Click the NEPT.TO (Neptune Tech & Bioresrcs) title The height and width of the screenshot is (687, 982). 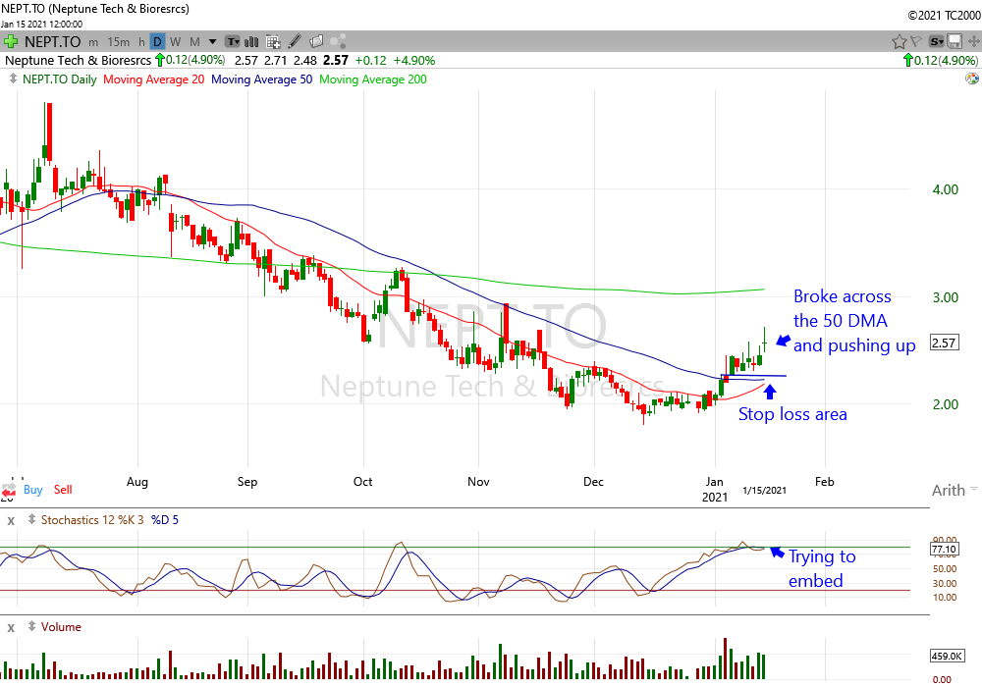[94, 9]
